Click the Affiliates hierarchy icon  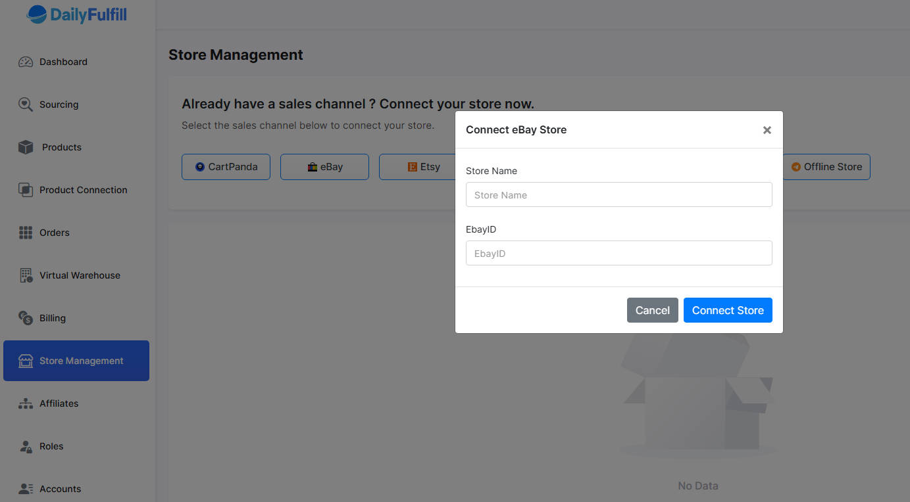click(26, 403)
